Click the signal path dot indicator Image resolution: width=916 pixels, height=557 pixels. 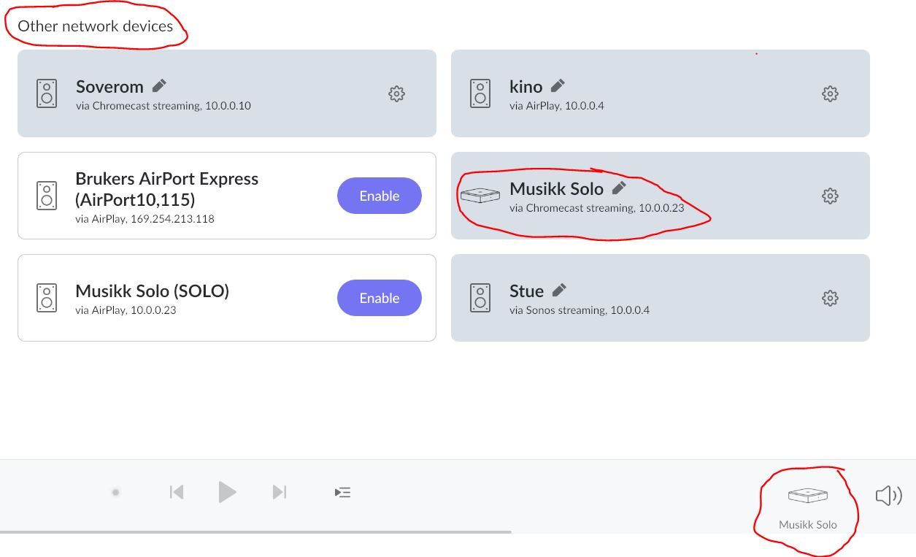coord(115,493)
